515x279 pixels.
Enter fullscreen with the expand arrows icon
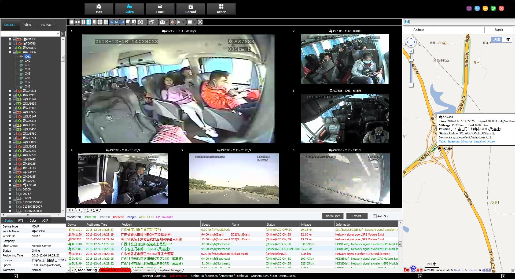click(x=200, y=22)
